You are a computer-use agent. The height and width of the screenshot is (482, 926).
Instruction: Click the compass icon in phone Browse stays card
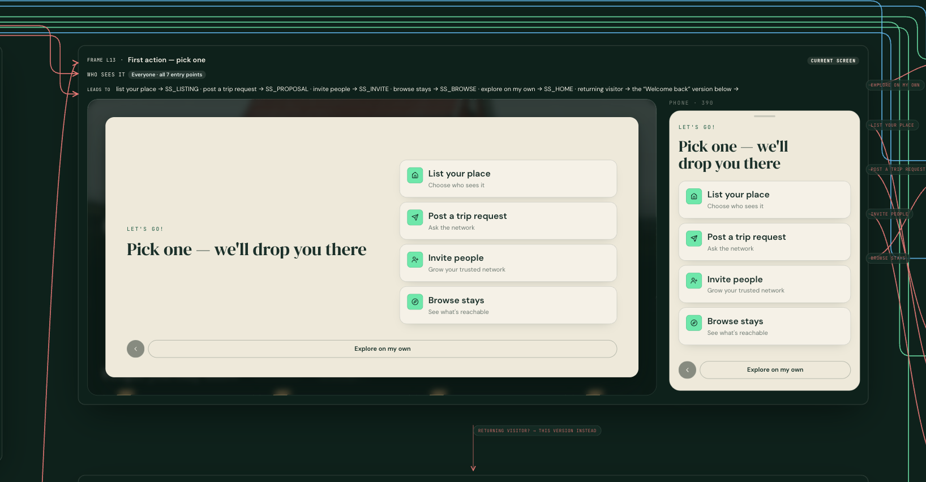(x=694, y=323)
